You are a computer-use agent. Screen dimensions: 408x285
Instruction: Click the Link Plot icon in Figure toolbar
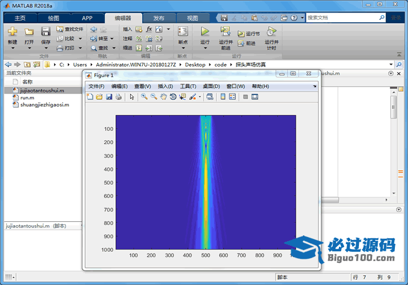click(210, 97)
